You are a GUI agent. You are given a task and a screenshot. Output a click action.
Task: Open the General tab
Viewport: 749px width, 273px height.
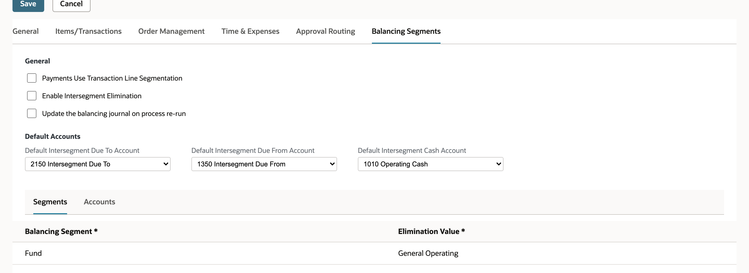click(x=25, y=31)
